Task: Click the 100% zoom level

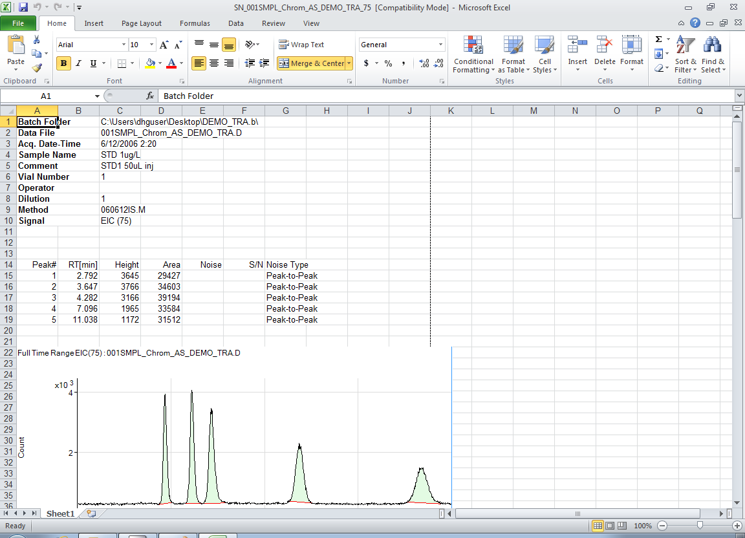Action: [x=643, y=526]
